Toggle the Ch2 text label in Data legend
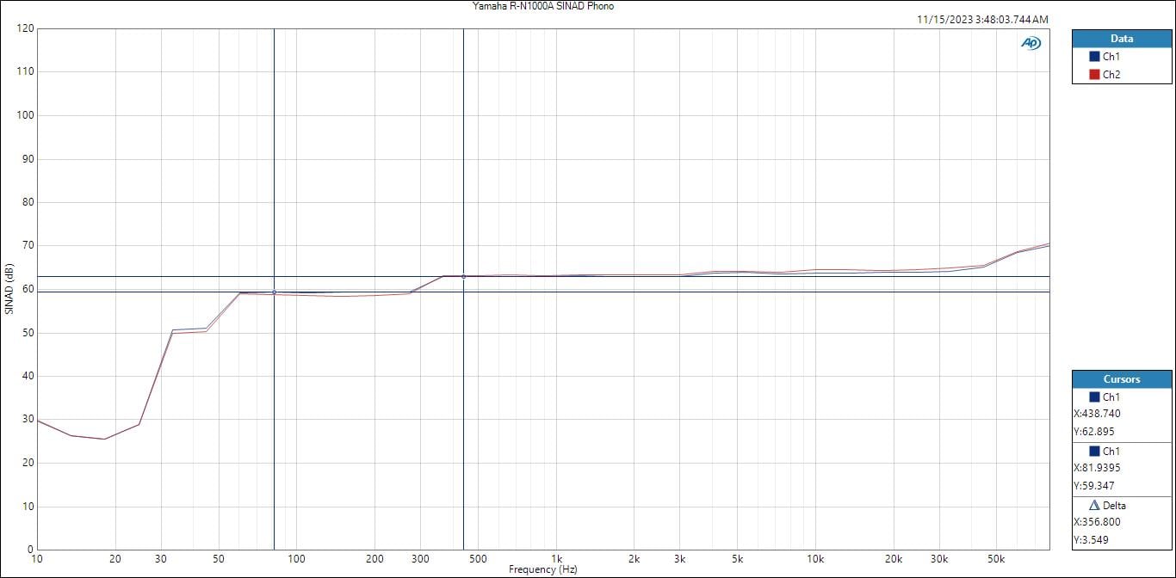The height and width of the screenshot is (578, 1176). (x=1111, y=75)
